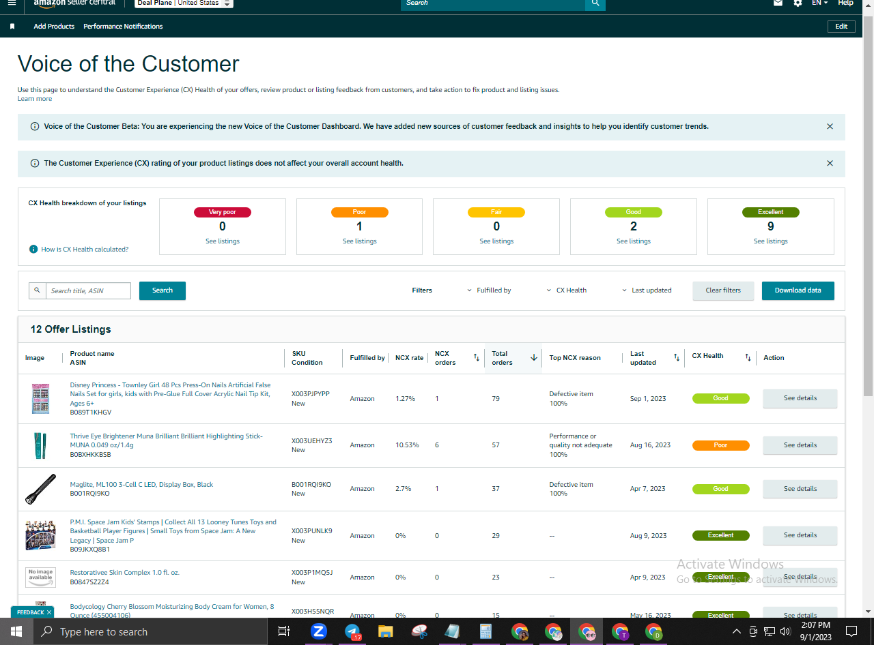Open the Deal Plane marketplace switcher
874x645 pixels.
tap(184, 3)
